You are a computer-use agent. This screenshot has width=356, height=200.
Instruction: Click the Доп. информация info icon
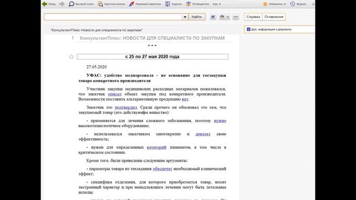tap(249, 29)
